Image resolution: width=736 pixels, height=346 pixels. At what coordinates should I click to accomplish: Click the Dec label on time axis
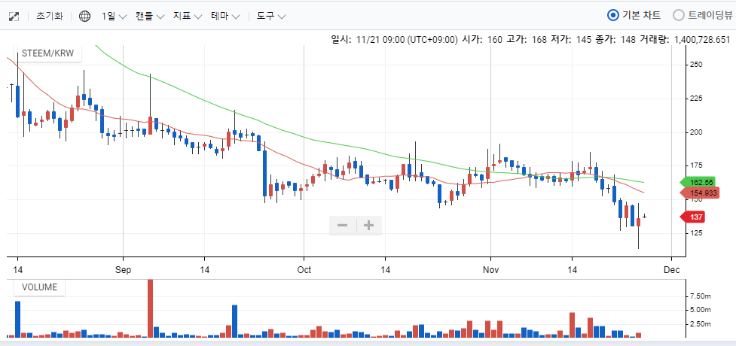pos(672,270)
